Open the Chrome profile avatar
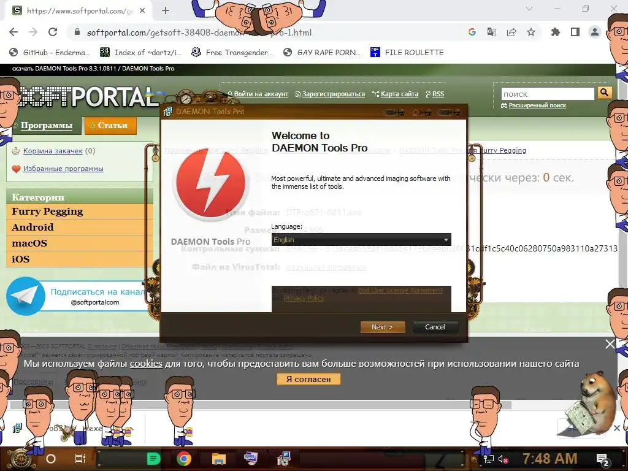This screenshot has height=471, width=628. point(595,32)
